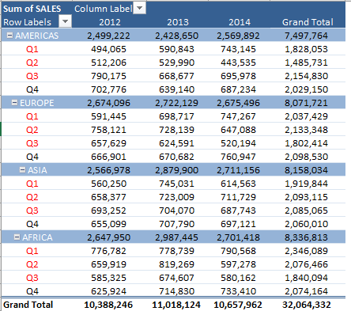Select the Sum of SALES cell
351x311 pixels.
click(x=32, y=9)
